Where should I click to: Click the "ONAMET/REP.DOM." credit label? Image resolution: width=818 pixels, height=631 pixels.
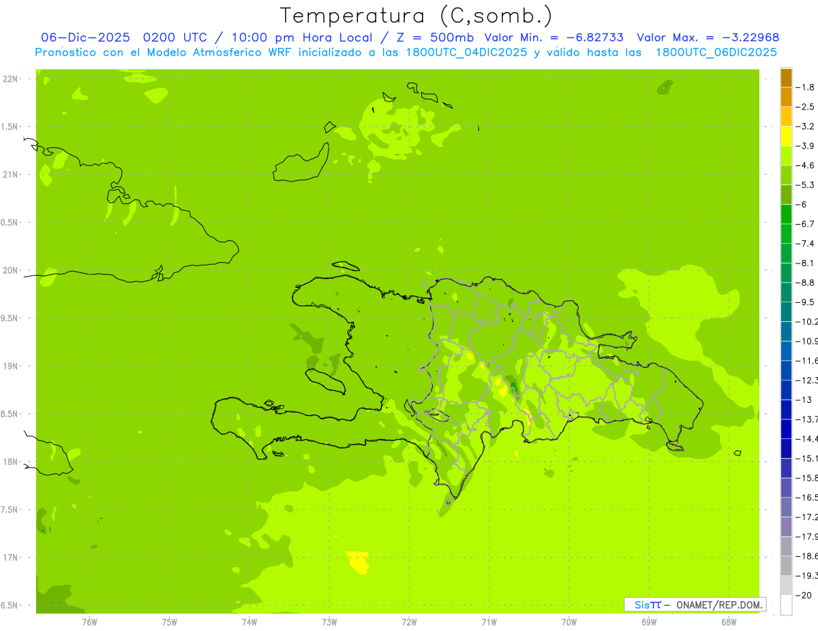coord(718,604)
